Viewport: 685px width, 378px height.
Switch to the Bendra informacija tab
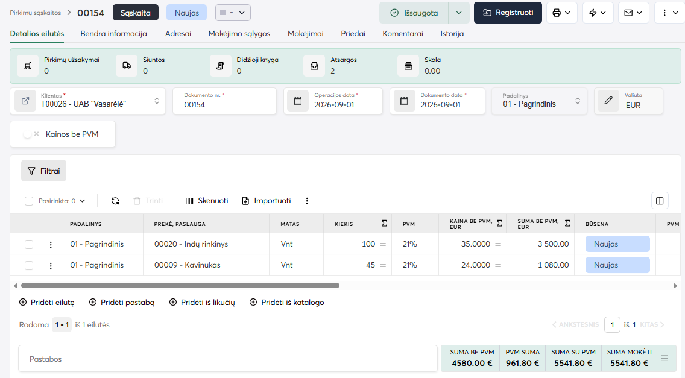click(x=113, y=34)
